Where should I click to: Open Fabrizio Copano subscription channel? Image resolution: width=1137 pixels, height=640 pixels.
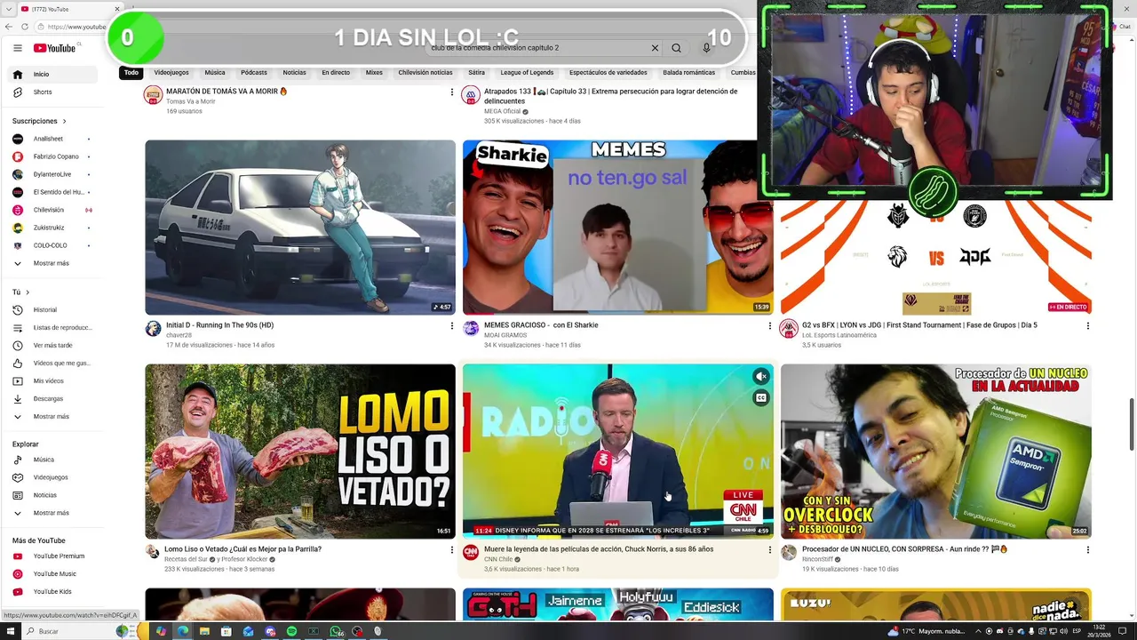(52, 157)
